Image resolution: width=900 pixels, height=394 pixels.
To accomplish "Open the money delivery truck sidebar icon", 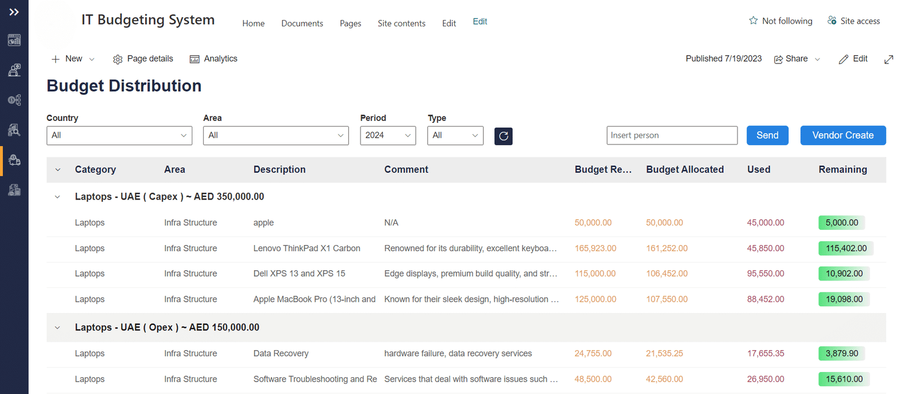I will 14,160.
